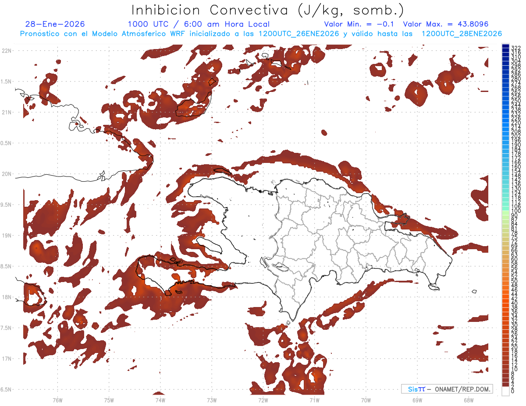Click the '18N' latitude label
Viewport: 526px width, 406px height.
(7, 297)
